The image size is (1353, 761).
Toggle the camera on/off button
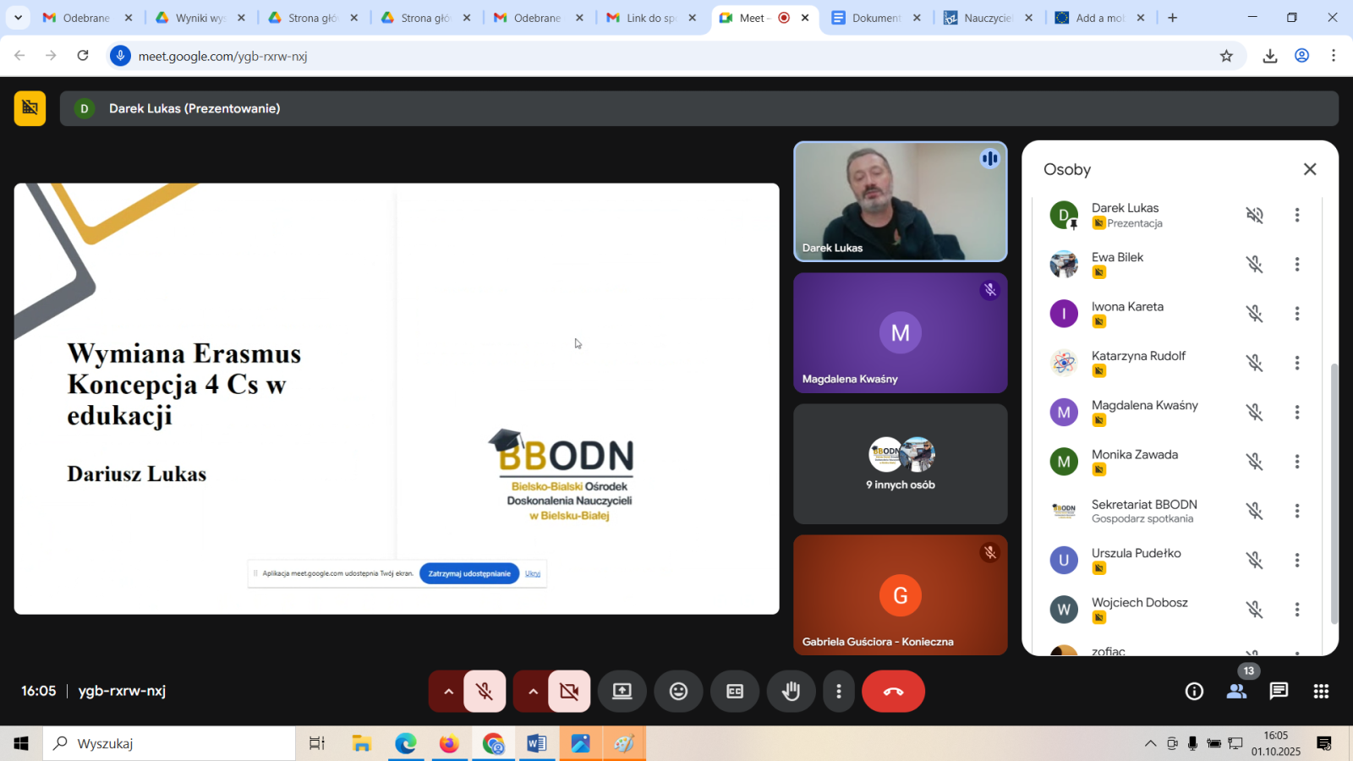point(569,692)
